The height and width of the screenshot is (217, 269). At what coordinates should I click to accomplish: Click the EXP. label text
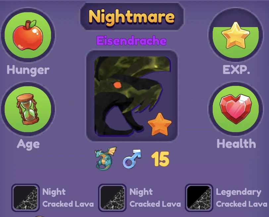(x=236, y=70)
